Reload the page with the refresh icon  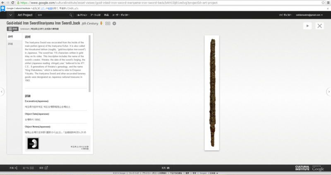[13, 3]
